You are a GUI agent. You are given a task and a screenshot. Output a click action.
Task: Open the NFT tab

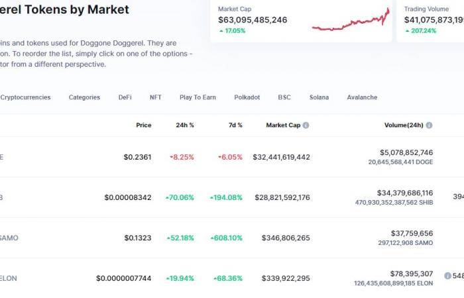point(156,97)
